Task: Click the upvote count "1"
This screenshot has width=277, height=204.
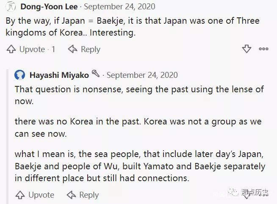Action: (53, 50)
